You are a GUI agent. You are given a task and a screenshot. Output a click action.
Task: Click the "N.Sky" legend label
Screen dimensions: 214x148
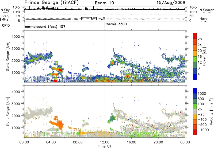pyautogui.click(x=5, y=10)
